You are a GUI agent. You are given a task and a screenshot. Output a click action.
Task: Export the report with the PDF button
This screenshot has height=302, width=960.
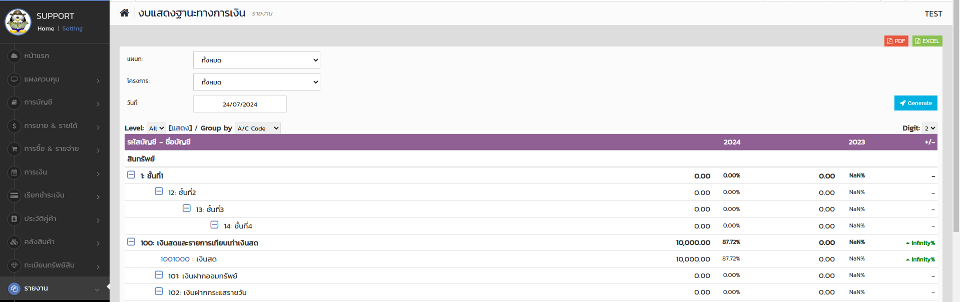click(896, 41)
